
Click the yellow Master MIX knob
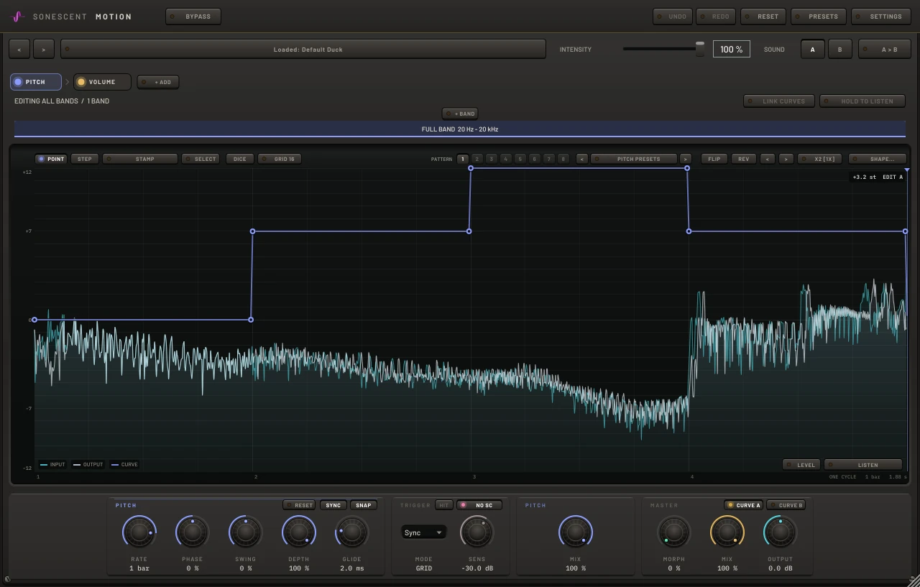(x=727, y=532)
